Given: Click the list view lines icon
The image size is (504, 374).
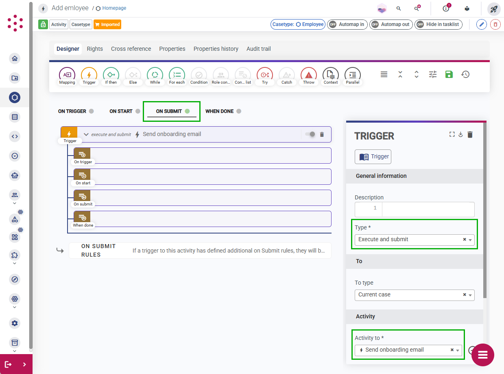Looking at the screenshot, I should pyautogui.click(x=384, y=74).
